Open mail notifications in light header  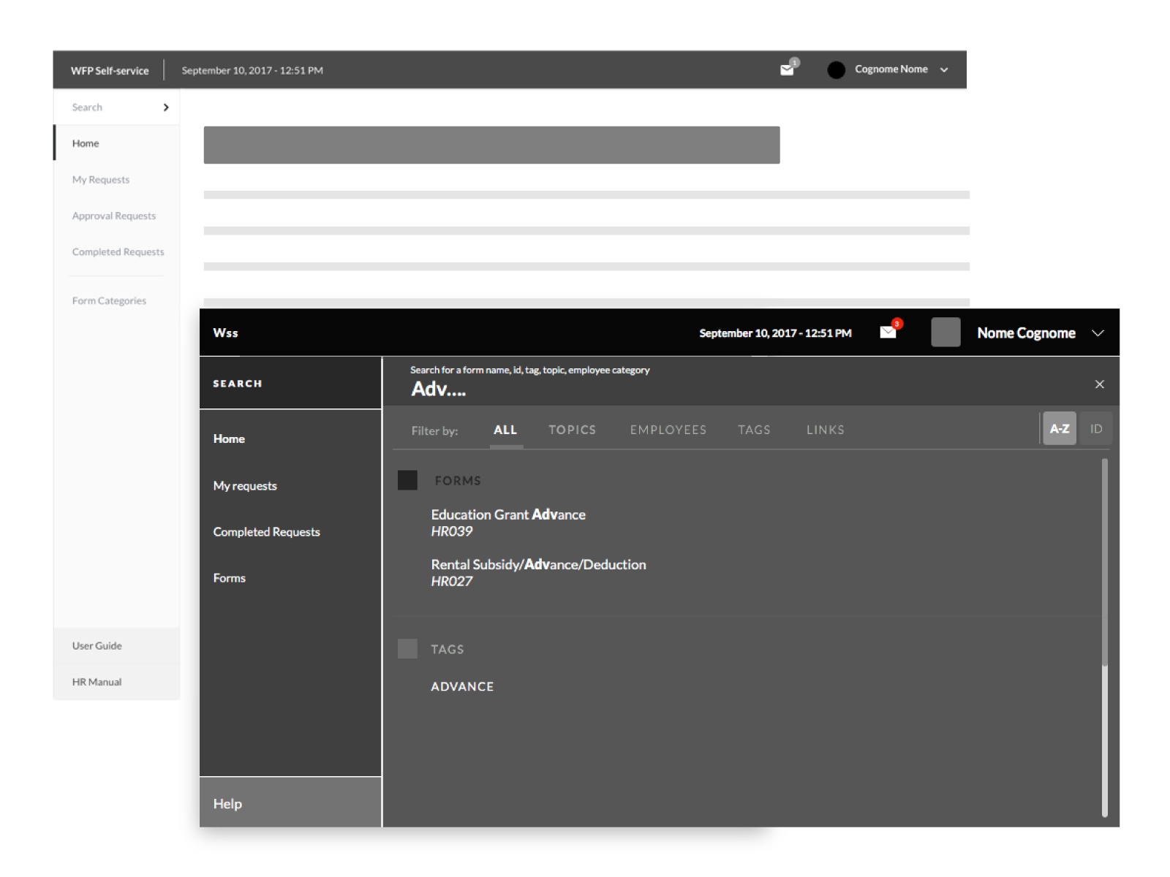click(x=788, y=69)
